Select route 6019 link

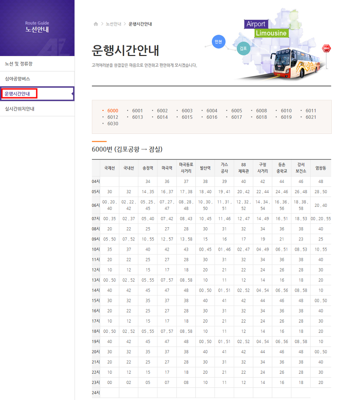click(x=286, y=117)
